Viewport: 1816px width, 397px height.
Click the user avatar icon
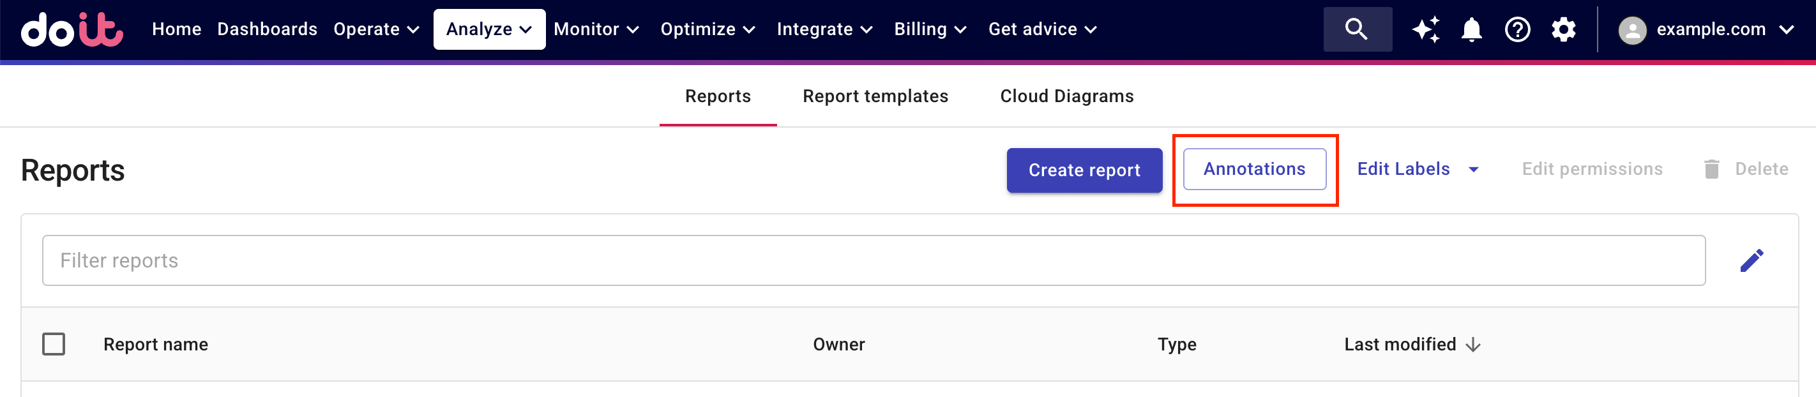pyautogui.click(x=1632, y=29)
